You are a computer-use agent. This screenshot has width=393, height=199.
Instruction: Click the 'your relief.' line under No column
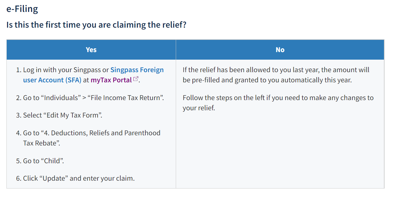[x=199, y=108]
